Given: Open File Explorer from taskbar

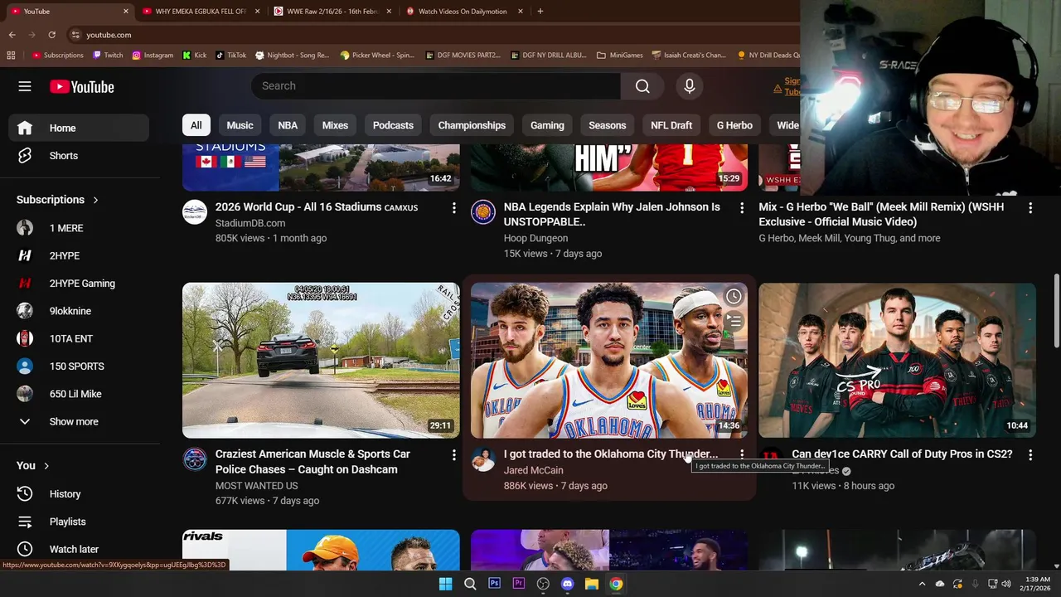Looking at the screenshot, I should pos(592,584).
